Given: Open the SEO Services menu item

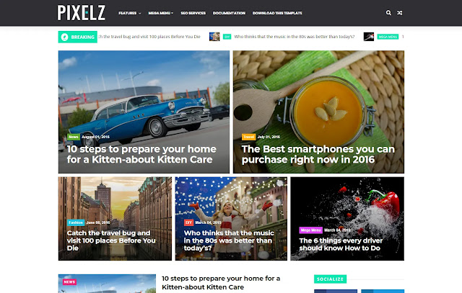Looking at the screenshot, I should point(193,13).
